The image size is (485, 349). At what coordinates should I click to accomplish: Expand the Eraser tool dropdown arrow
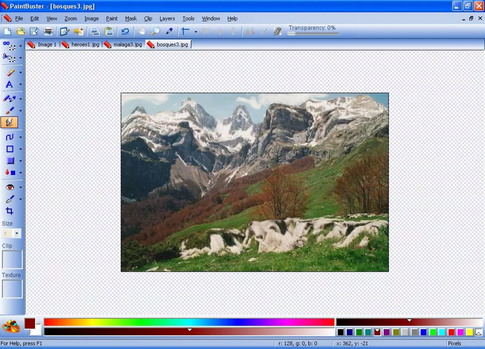(21, 72)
